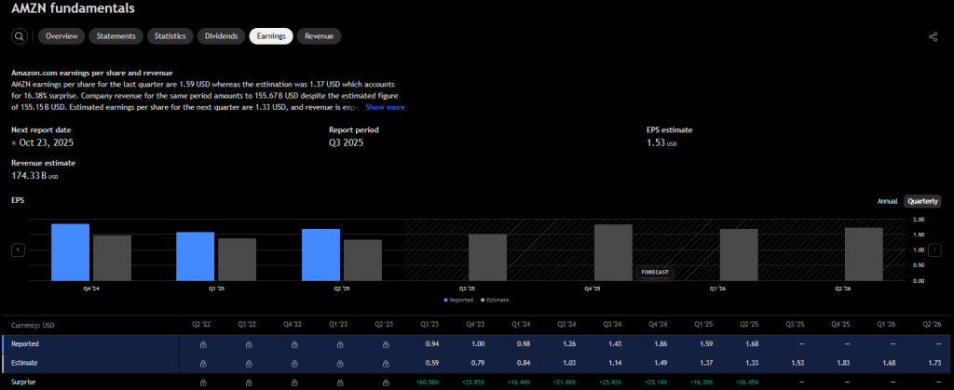Screen dimensions: 954x390
Task: Click the blue Q2 '25 reported bar
Action: [321, 254]
